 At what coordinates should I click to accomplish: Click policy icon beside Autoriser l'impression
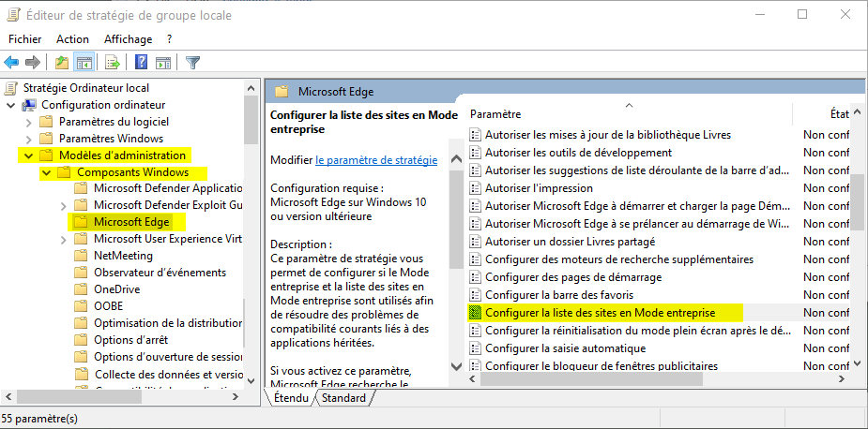[x=475, y=188]
